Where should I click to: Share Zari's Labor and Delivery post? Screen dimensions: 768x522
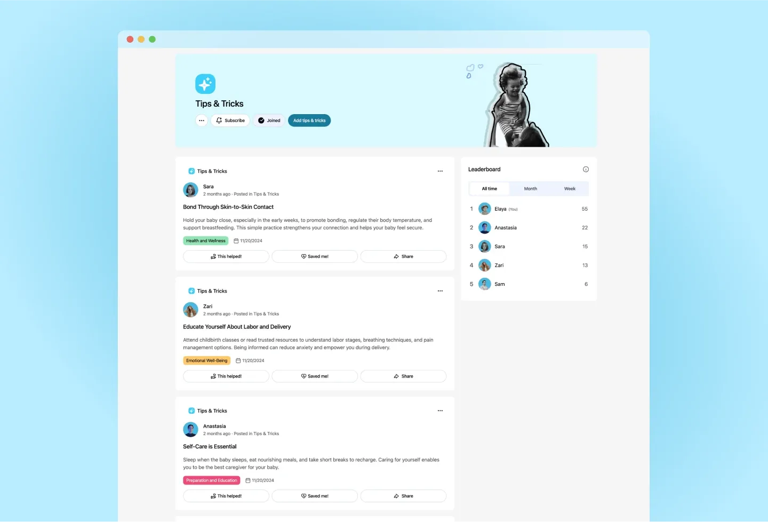pyautogui.click(x=403, y=376)
